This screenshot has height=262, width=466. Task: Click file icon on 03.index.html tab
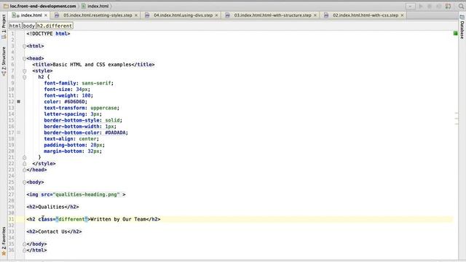coord(227,15)
